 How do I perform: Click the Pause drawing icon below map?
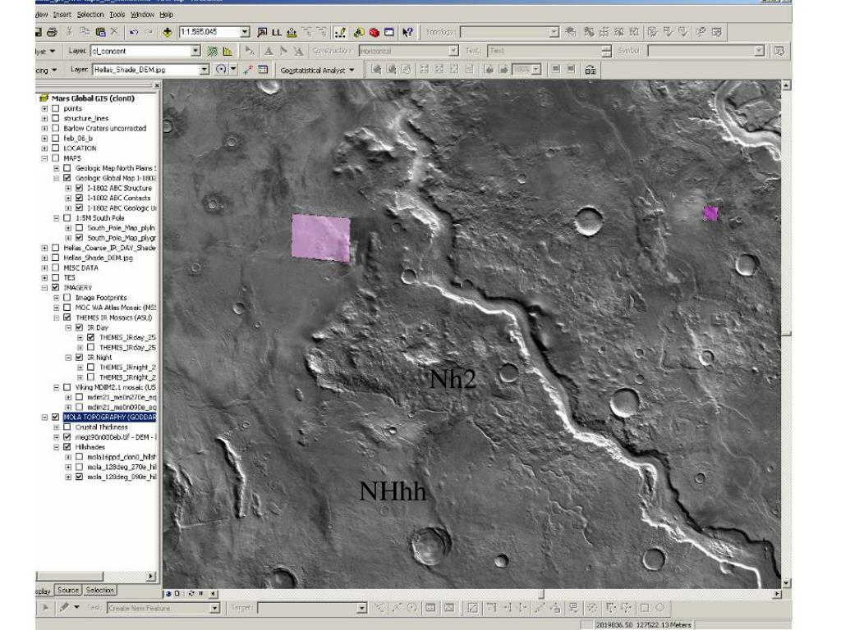click(x=201, y=594)
